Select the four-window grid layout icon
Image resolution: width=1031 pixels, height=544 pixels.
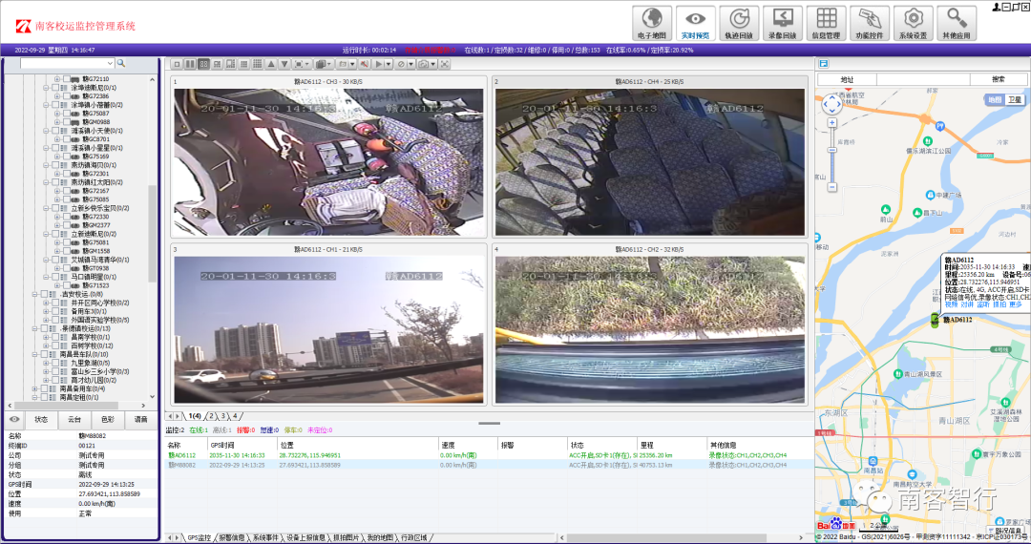(x=203, y=64)
